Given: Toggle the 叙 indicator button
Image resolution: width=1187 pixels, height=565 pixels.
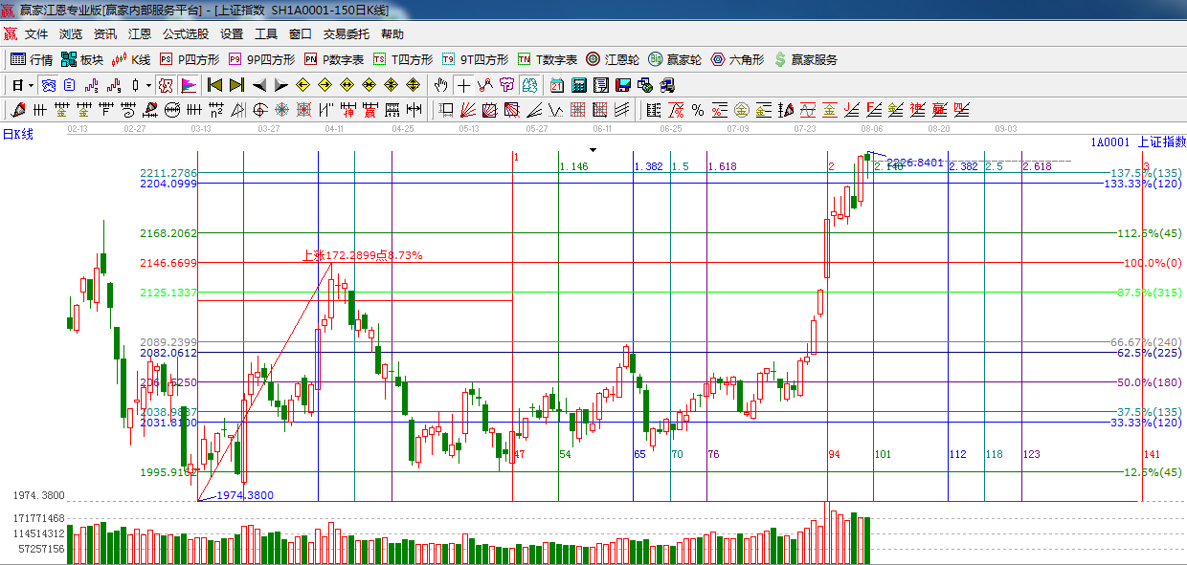Looking at the screenshot, I should [x=166, y=85].
